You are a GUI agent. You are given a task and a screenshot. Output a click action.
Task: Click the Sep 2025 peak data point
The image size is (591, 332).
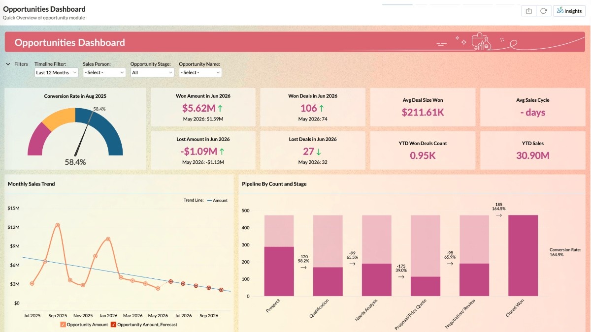(x=58, y=225)
